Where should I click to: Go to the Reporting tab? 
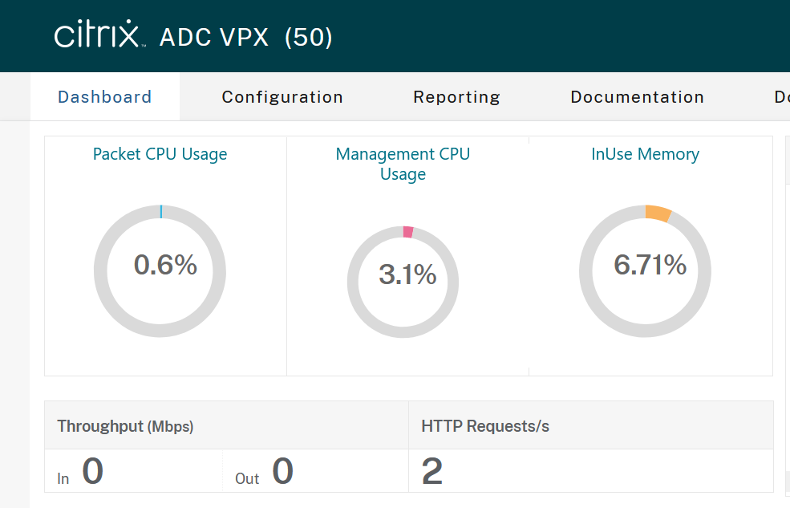pos(456,97)
